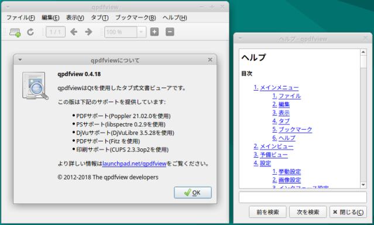
Task: Click the © 2012-2018 copyright text
Action: pos(108,177)
